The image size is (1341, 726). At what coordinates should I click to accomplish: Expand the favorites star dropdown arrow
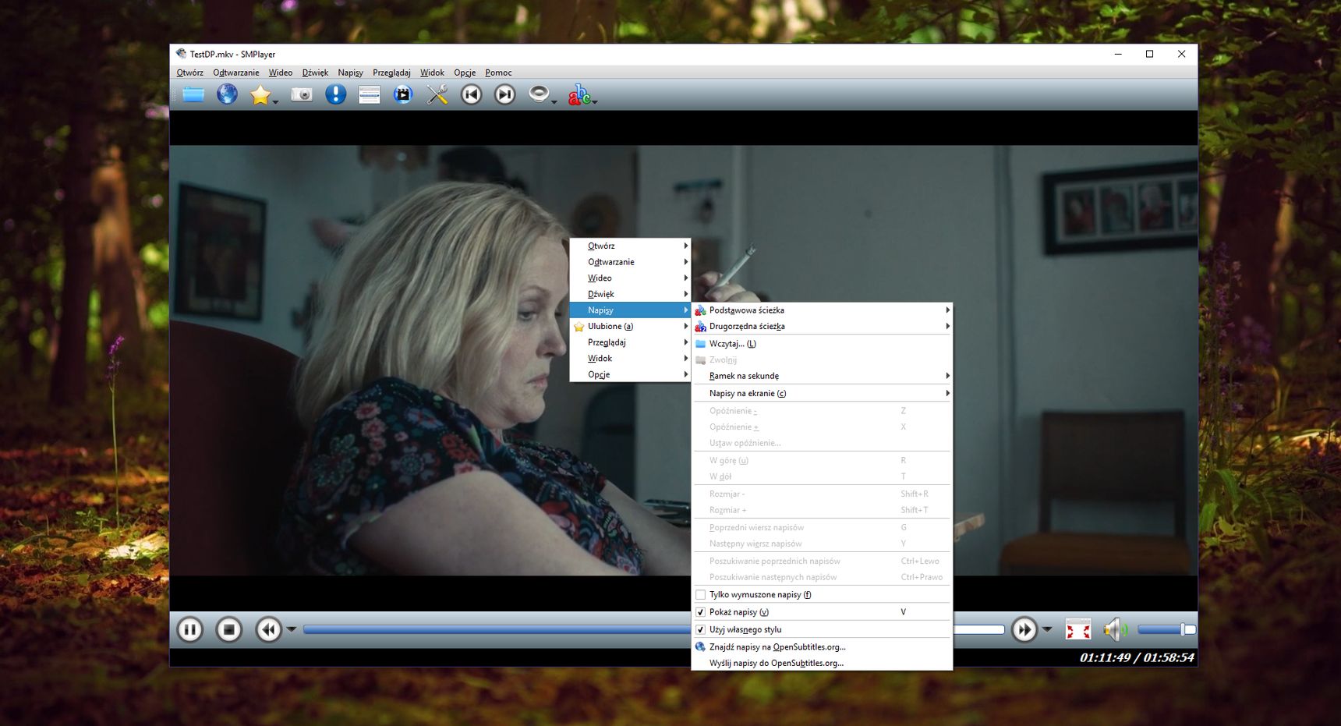tap(275, 101)
